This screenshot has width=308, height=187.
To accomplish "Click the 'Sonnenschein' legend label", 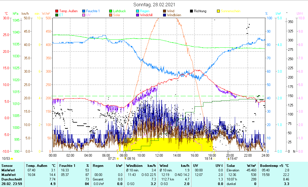I will 231,11.
